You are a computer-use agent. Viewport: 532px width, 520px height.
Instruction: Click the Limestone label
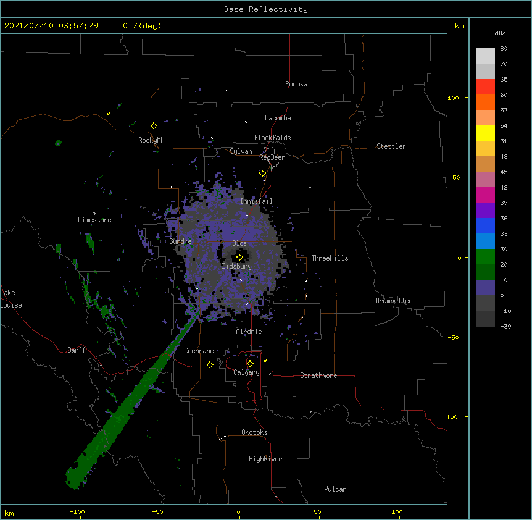click(94, 220)
